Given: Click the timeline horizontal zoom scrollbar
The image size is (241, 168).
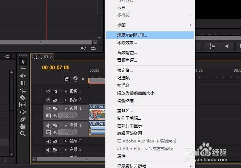Looking at the screenshot, I should 71,159.
